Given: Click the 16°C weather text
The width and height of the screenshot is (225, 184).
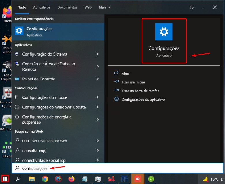Looking at the screenshot, I should [x=214, y=179].
